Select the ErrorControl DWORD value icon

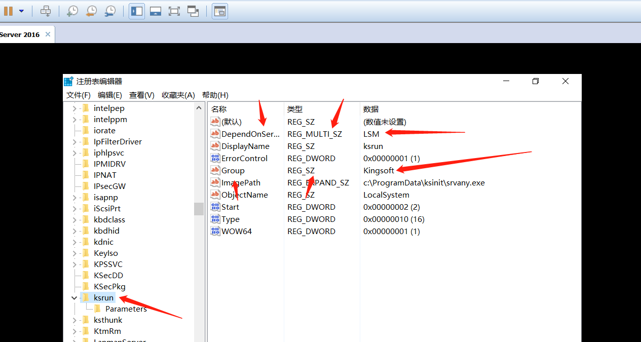point(215,158)
